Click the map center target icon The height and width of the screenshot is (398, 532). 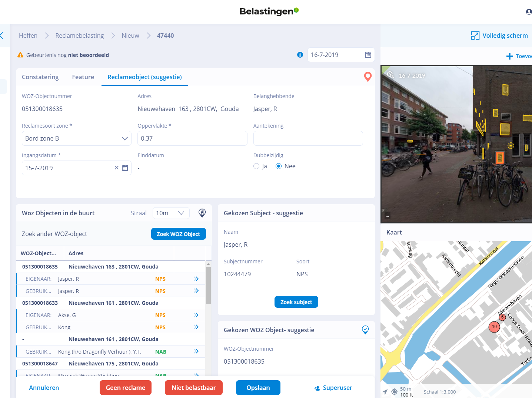394,392
